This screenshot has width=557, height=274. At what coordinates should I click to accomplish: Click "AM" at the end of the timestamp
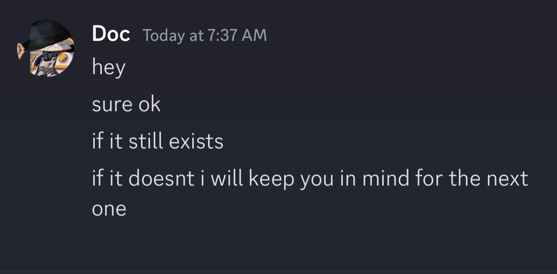click(254, 36)
